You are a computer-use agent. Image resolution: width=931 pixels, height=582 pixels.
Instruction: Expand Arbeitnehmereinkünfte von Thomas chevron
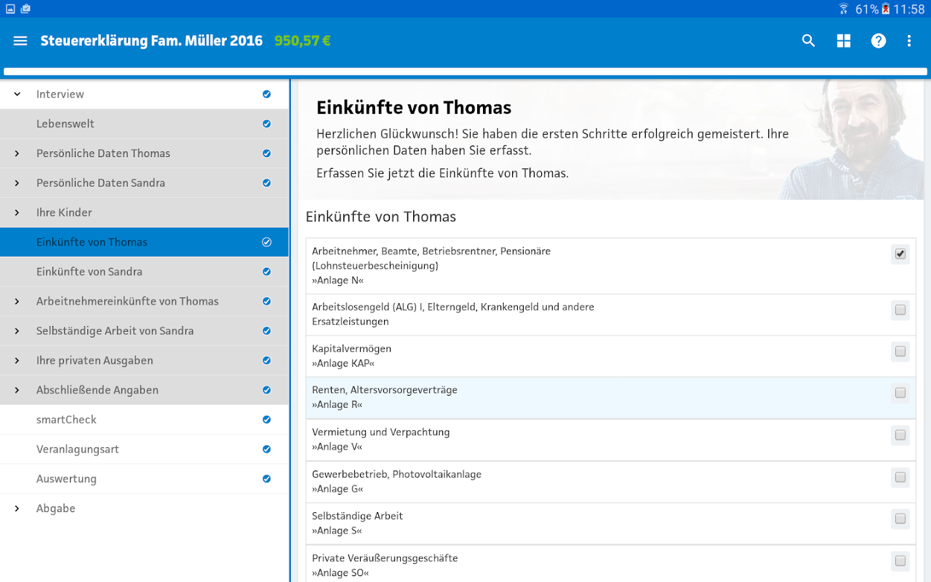click(x=17, y=301)
